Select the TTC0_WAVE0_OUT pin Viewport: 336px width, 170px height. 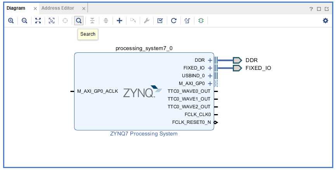(x=216, y=91)
